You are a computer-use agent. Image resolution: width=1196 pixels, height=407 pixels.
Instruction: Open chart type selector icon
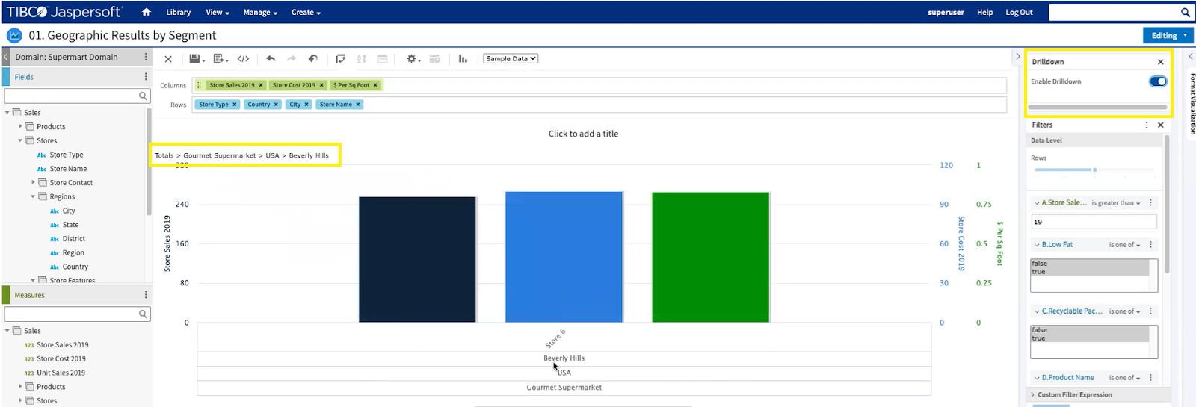pos(463,58)
